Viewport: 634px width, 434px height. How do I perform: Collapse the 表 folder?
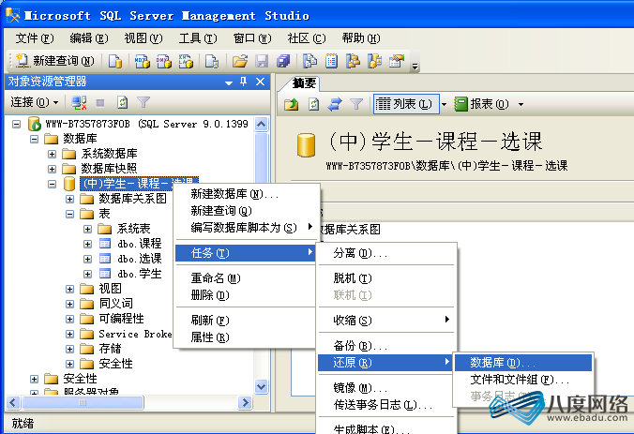[70, 214]
